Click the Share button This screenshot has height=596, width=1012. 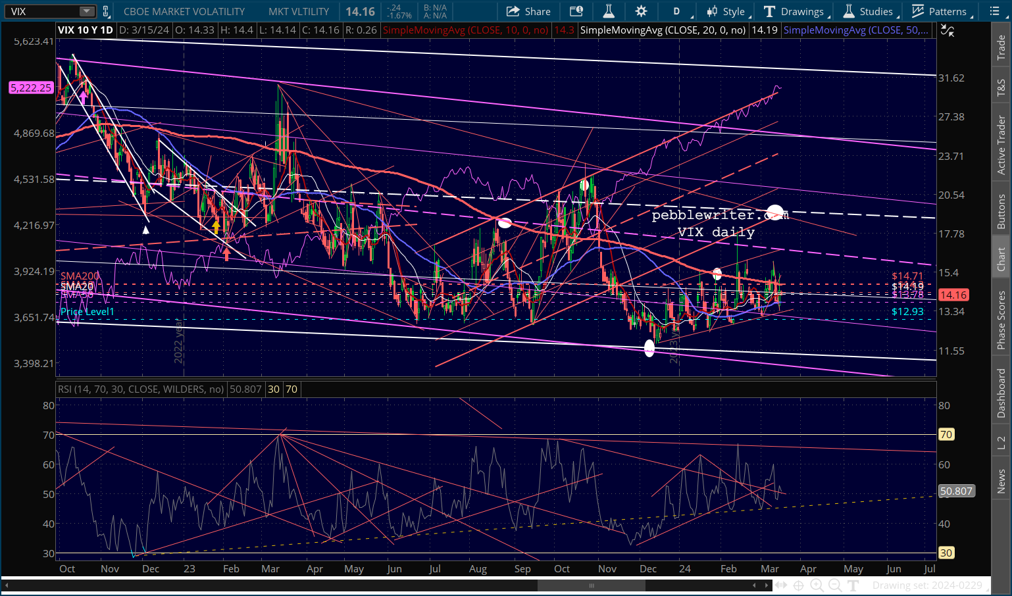tap(528, 11)
